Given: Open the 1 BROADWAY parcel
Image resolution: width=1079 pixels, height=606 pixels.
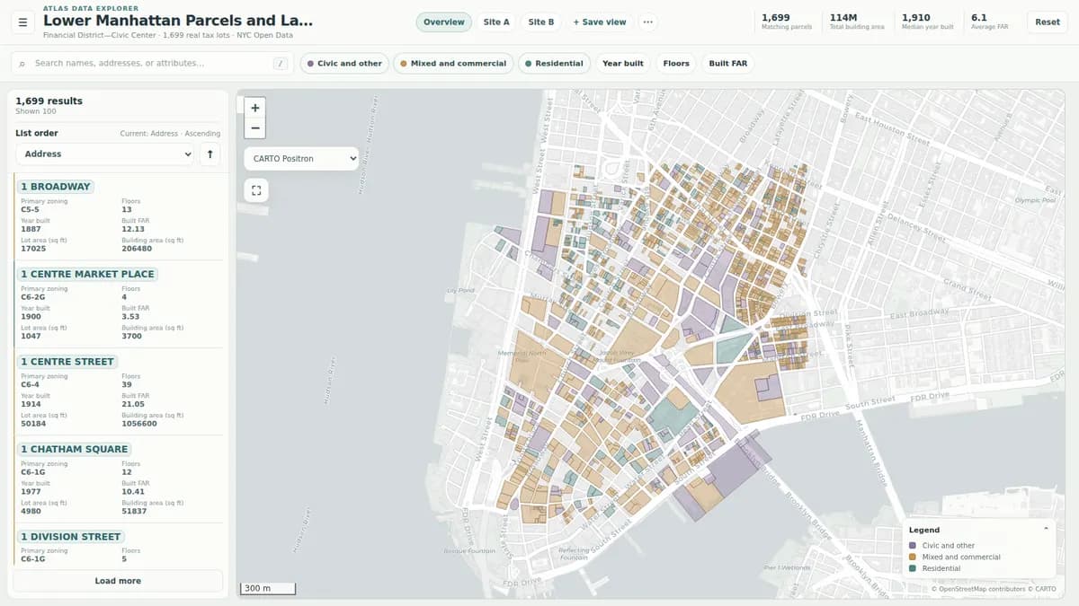Looking at the screenshot, I should pyautogui.click(x=56, y=187).
